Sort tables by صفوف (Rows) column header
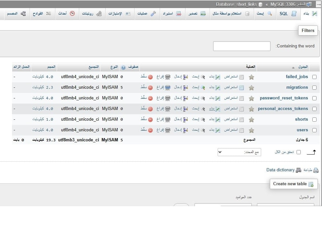 tap(133, 67)
